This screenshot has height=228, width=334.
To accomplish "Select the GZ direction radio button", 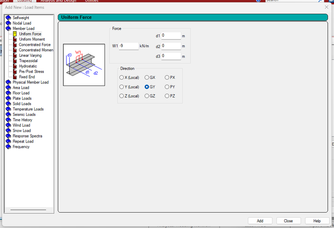I will point(147,96).
